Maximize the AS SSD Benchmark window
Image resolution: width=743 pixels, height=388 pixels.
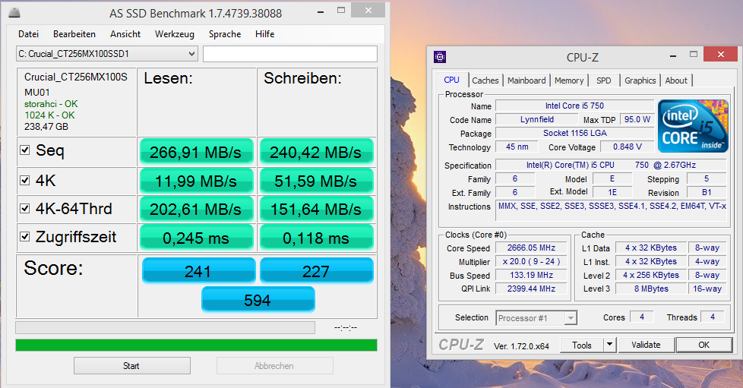(x=340, y=11)
